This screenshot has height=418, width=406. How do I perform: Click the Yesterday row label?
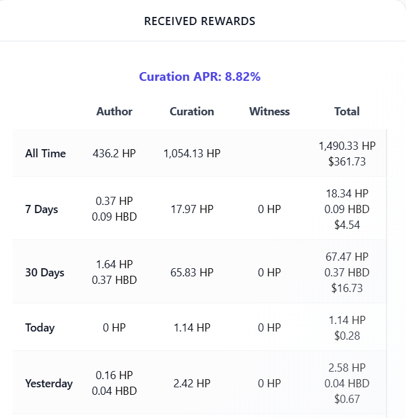click(49, 384)
